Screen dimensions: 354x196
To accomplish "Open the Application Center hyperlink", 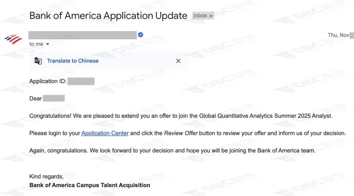I will (x=105, y=133).
